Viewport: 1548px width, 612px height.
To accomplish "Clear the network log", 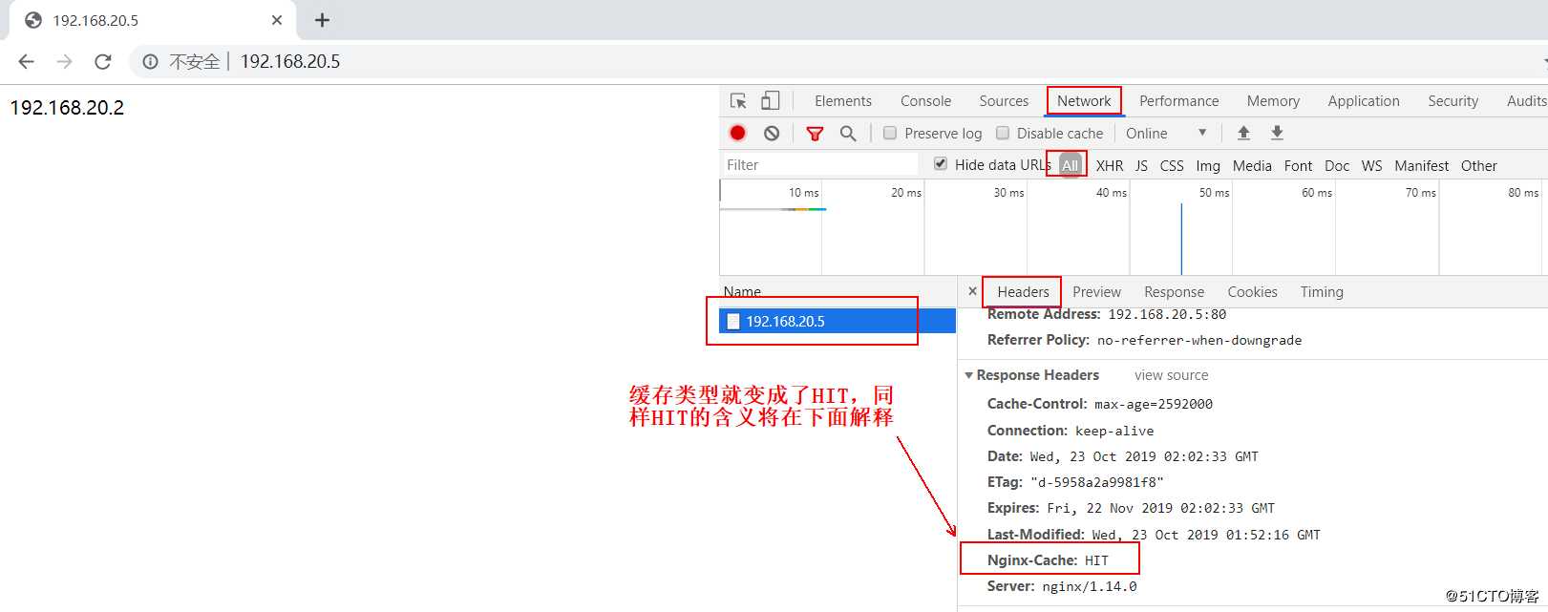I will tap(772, 133).
